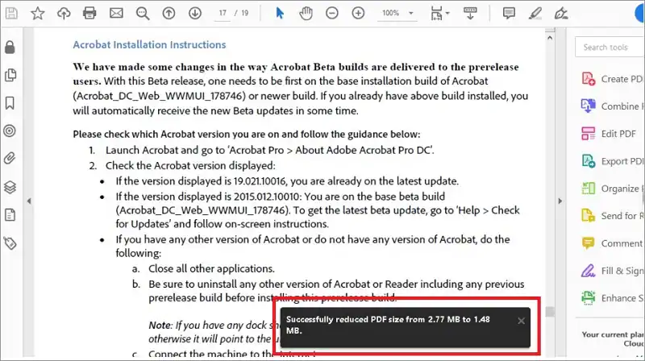Select the Highlight text pen tool
645x361 pixels.
point(535,13)
